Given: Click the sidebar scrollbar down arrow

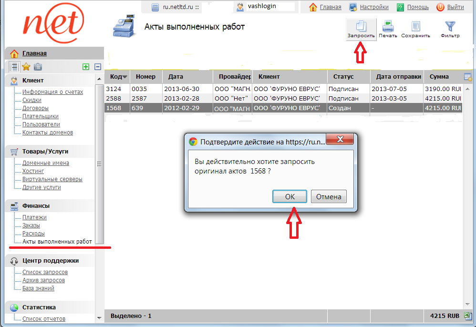Looking at the screenshot, I should click(x=99, y=318).
